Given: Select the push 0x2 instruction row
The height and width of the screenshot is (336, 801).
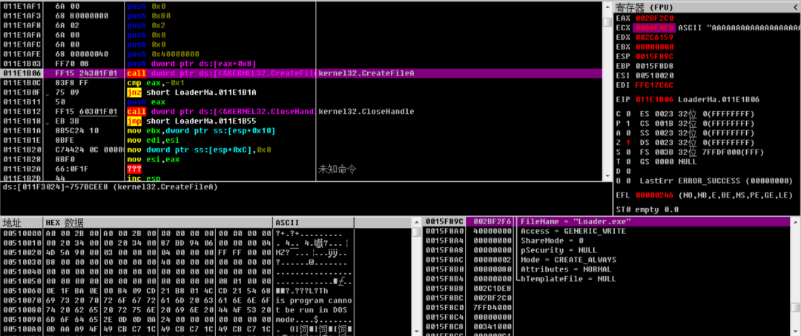Looking at the screenshot, I should pos(301,26).
